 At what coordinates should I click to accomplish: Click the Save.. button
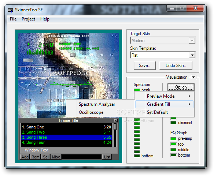click(x=145, y=65)
